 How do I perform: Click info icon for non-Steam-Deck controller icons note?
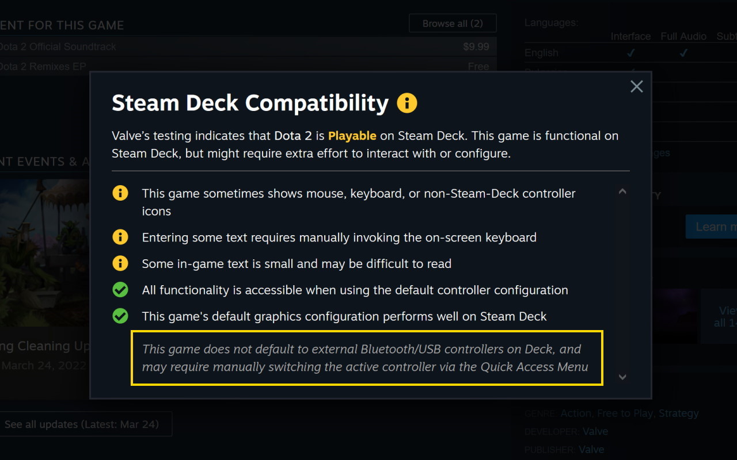[120, 193]
